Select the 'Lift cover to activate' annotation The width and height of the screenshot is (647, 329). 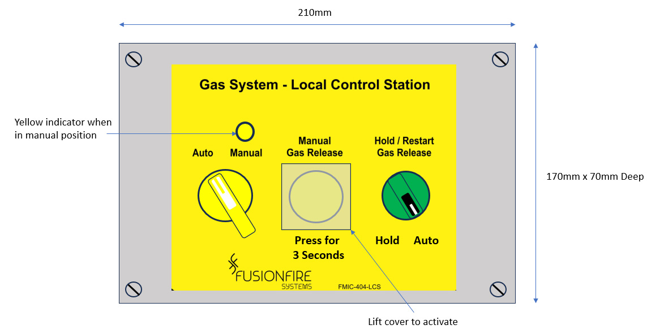click(413, 322)
